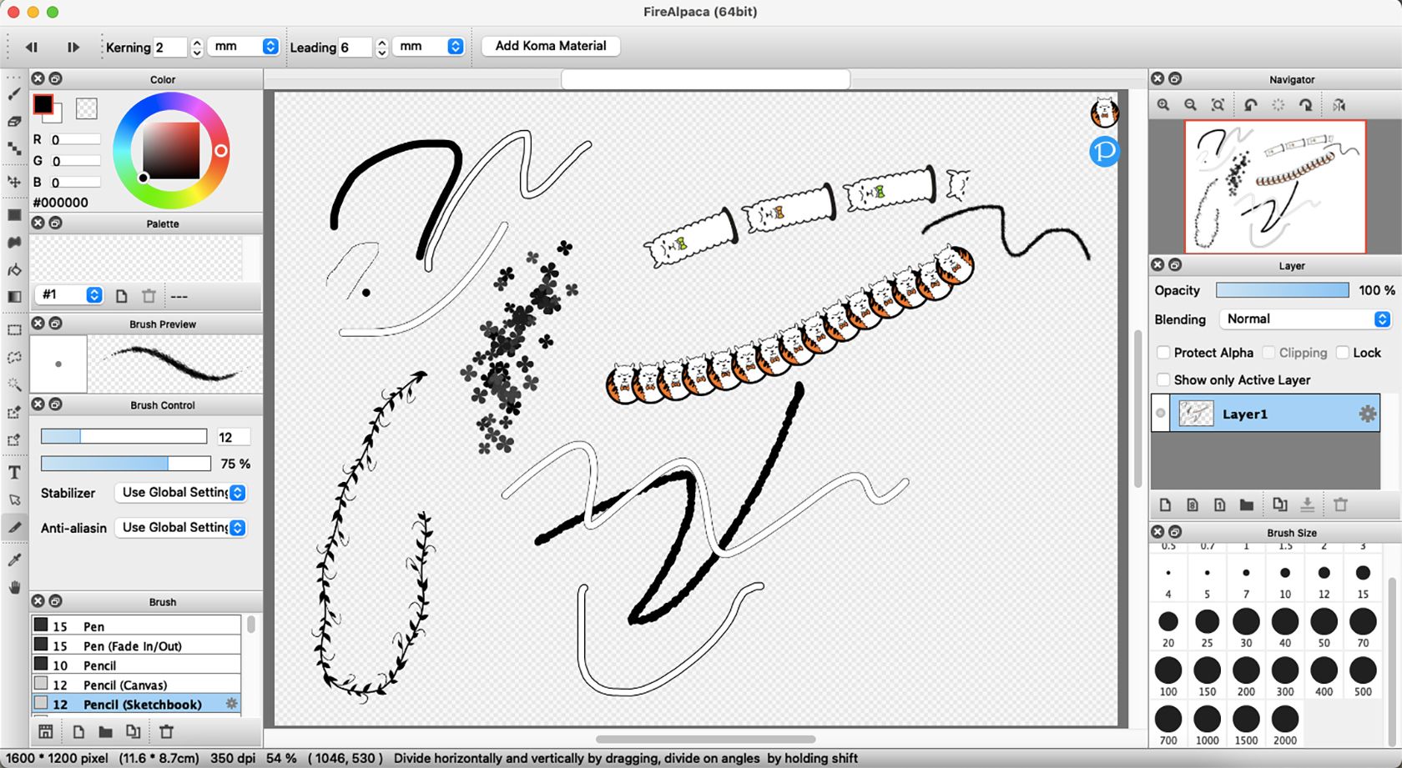
Task: Delete the current layer via trash icon
Action: [1341, 504]
